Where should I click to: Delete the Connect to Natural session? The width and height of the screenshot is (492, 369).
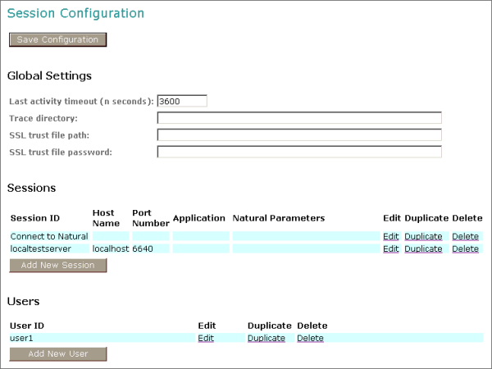tap(465, 236)
